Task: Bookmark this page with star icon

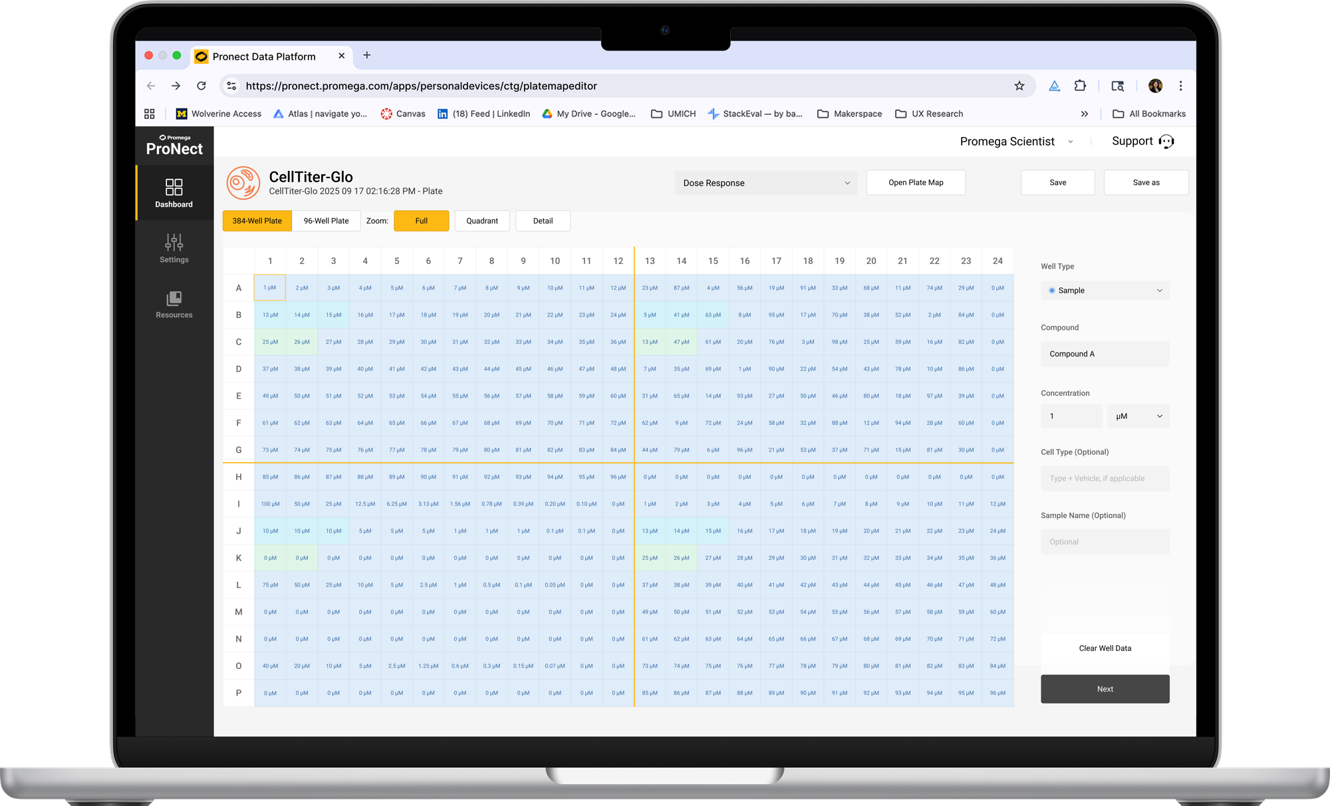Action: click(1019, 86)
